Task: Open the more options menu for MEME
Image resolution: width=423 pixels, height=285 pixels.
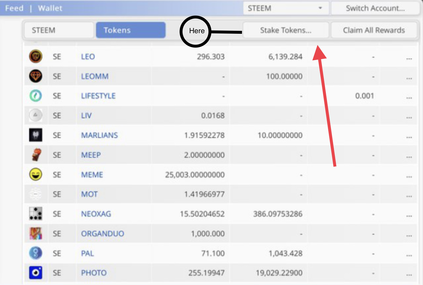Action: 409,176
